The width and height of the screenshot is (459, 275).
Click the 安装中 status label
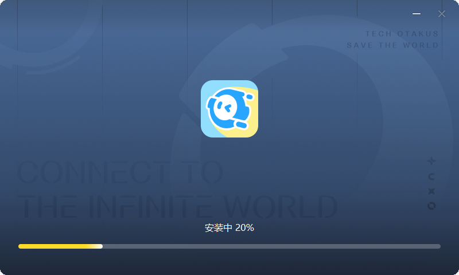(x=218, y=228)
